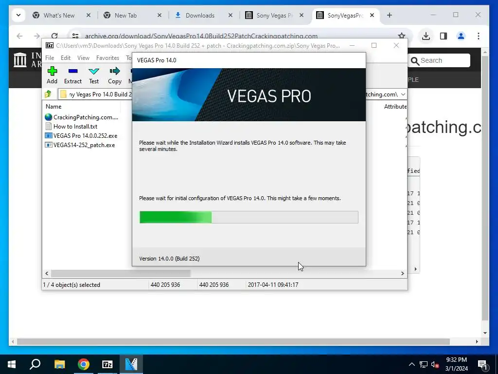Close the Downloads tab
The width and height of the screenshot is (498, 374).
click(231, 15)
